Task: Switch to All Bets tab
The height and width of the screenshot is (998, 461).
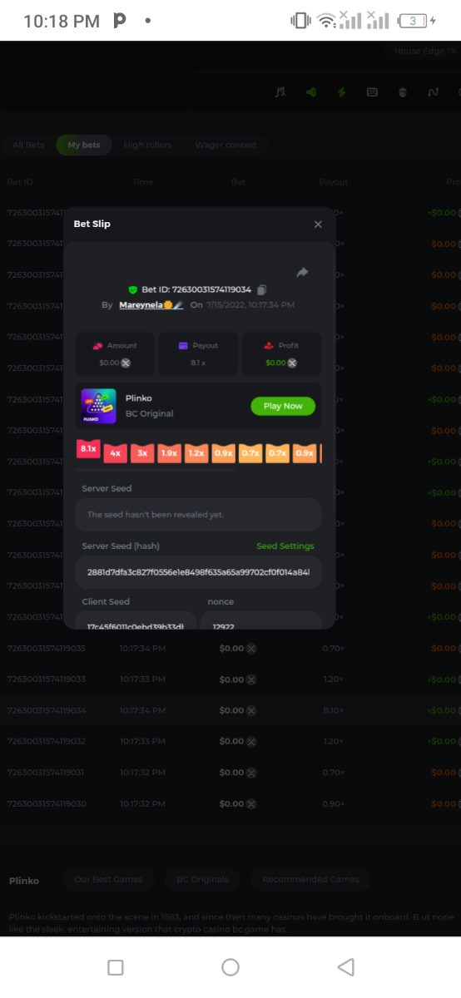Action: coord(28,145)
